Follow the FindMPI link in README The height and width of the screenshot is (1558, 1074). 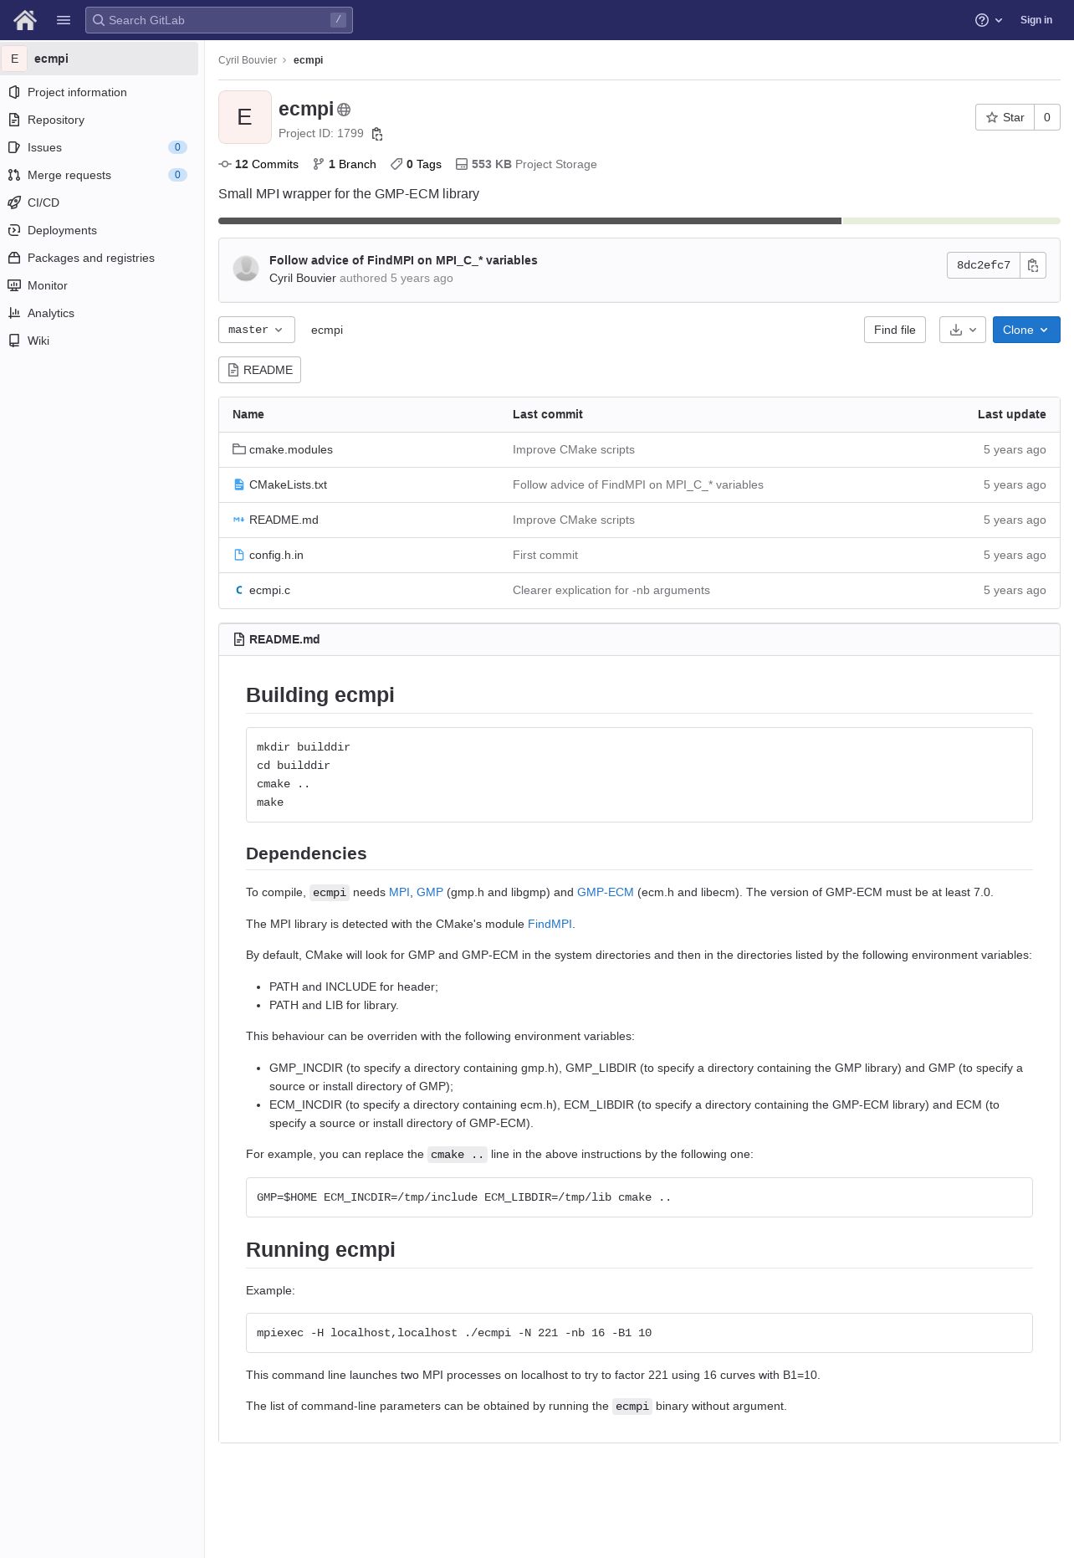point(550,924)
